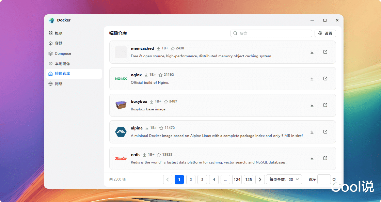Download the redis image
This screenshot has height=202, width=381.
312,158
